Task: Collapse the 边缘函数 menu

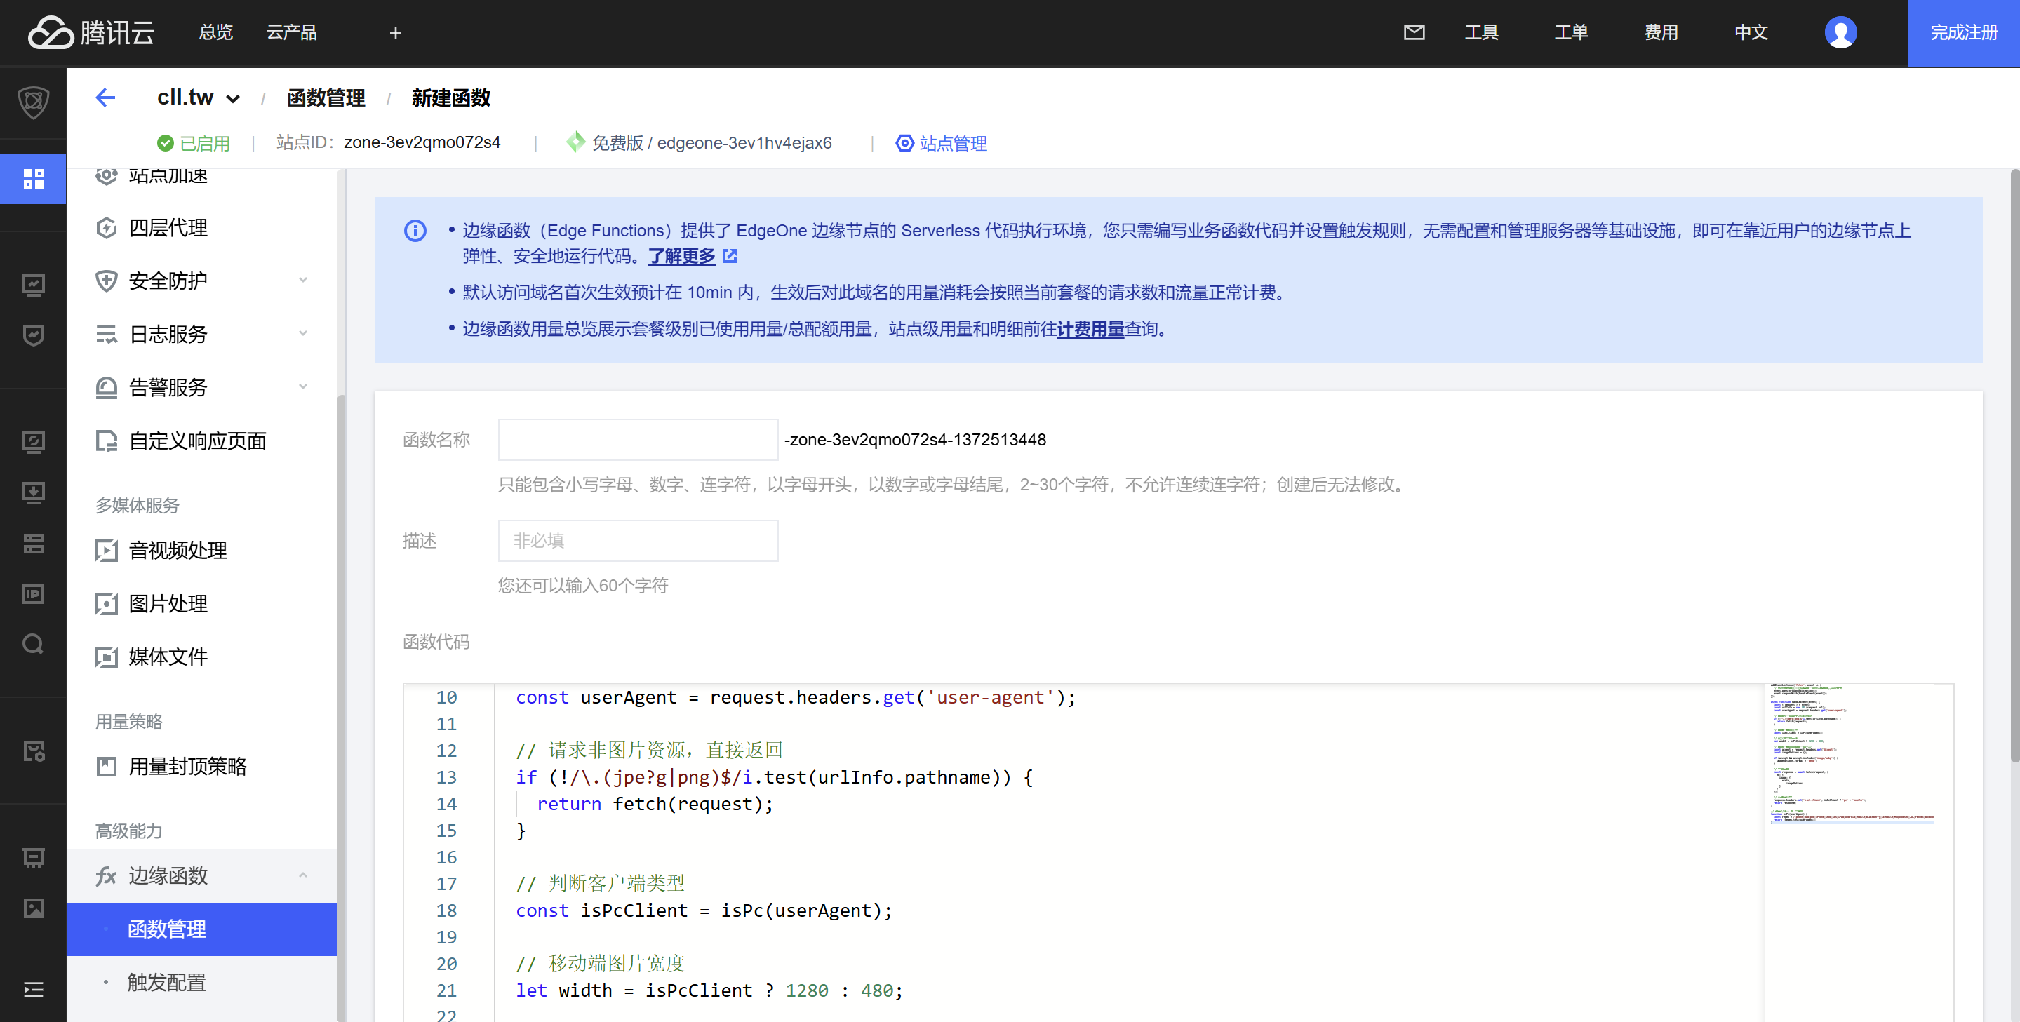Action: point(302,875)
